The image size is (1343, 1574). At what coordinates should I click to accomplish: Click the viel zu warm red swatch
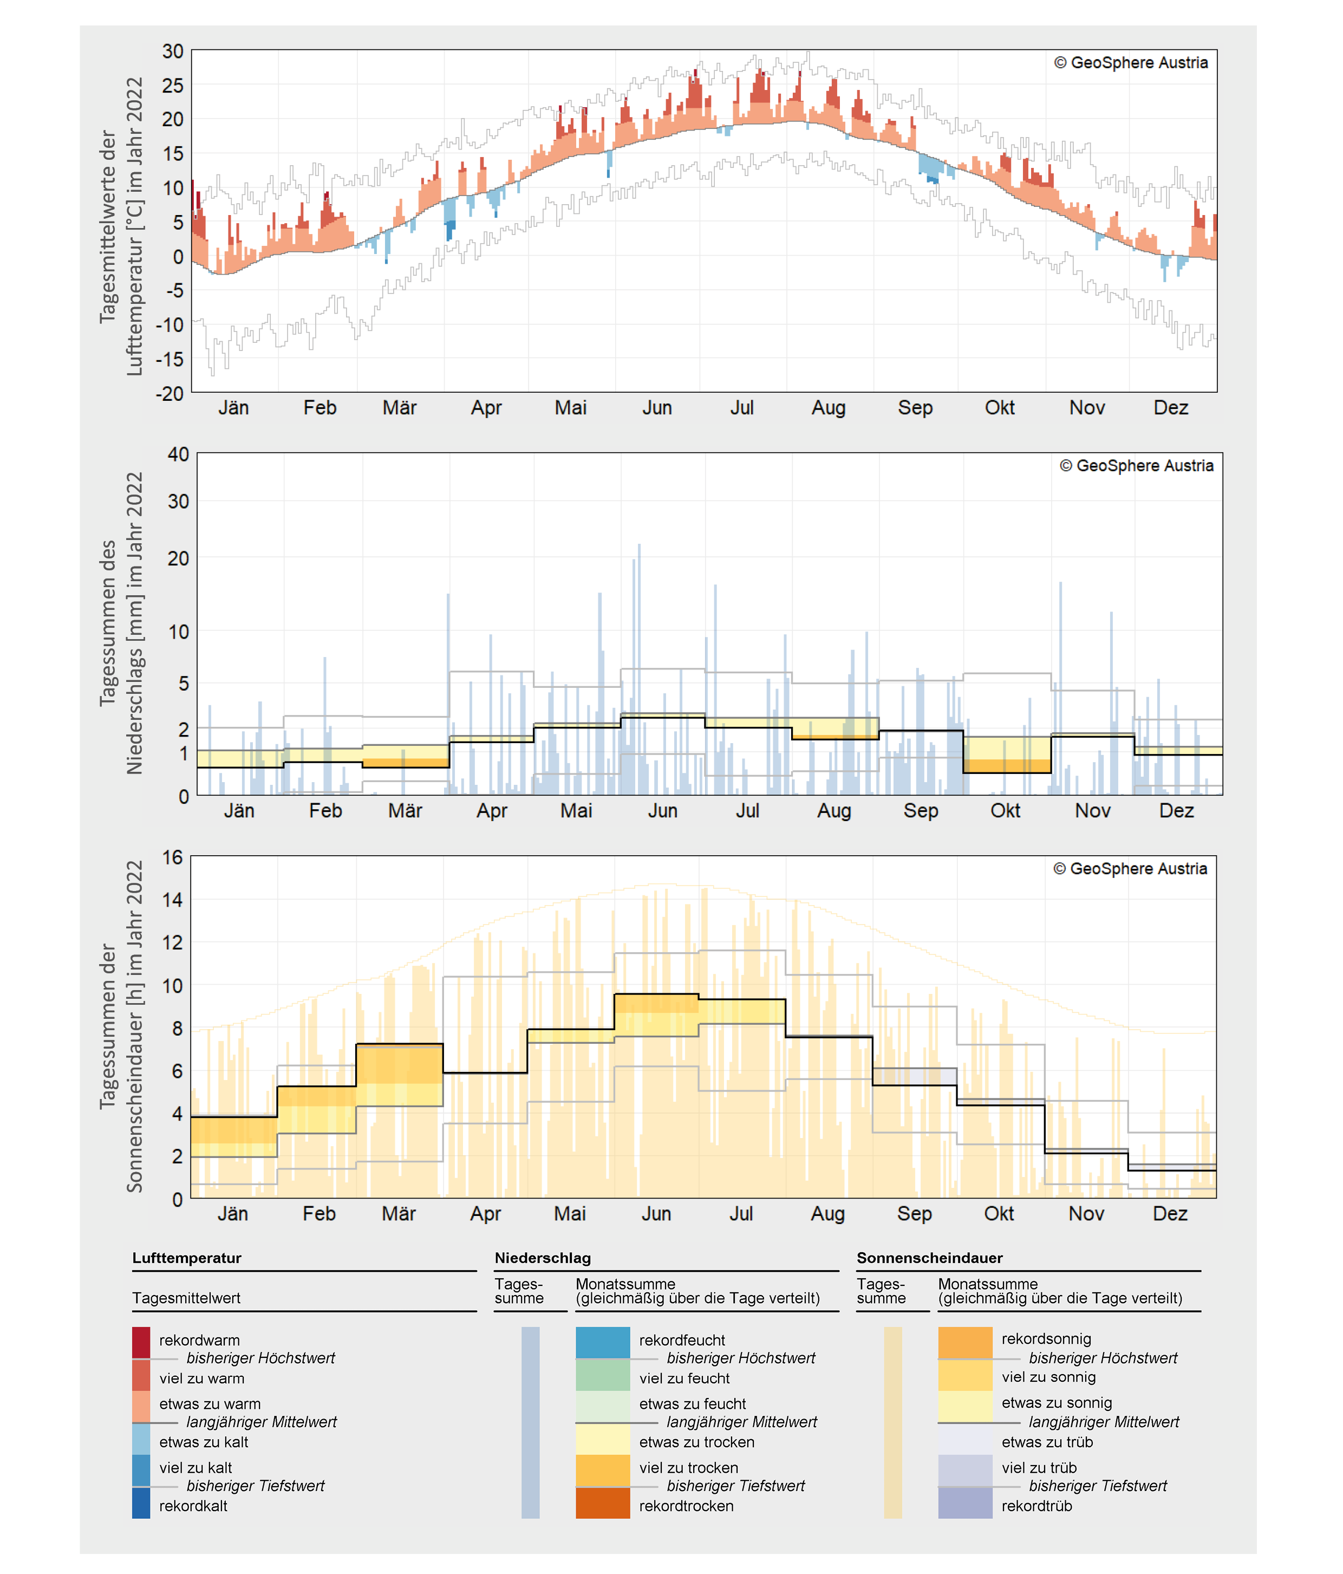tap(141, 1375)
